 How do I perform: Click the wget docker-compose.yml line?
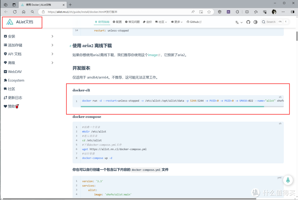point(114,149)
